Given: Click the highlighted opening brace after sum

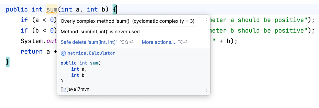Looking at the screenshot, I should pyautogui.click(x=115, y=9).
